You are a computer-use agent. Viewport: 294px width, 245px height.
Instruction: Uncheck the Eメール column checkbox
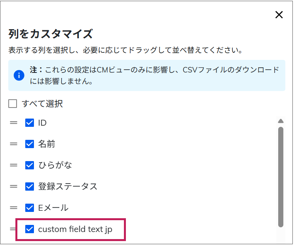click(30, 208)
